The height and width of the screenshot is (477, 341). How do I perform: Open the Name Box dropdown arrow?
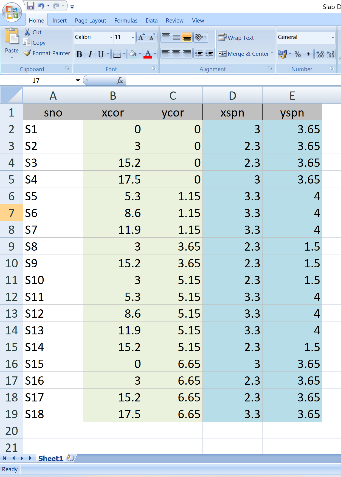pos(78,81)
